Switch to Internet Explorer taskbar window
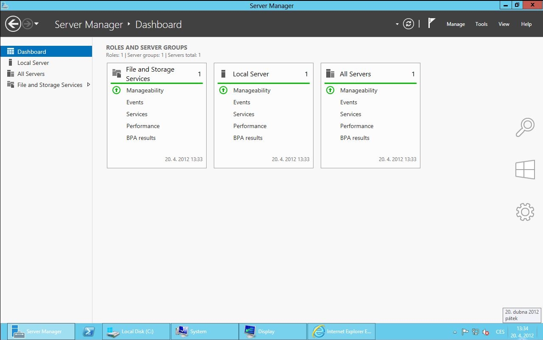543x340 pixels. [341, 332]
